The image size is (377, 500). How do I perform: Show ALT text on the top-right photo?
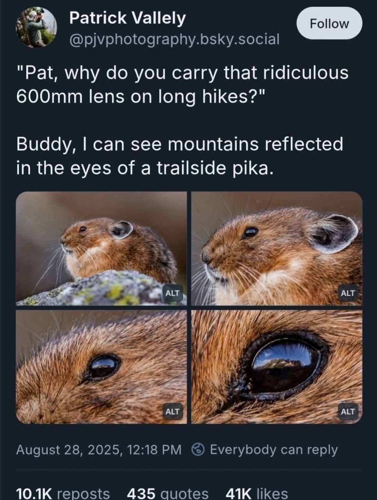[x=348, y=293]
